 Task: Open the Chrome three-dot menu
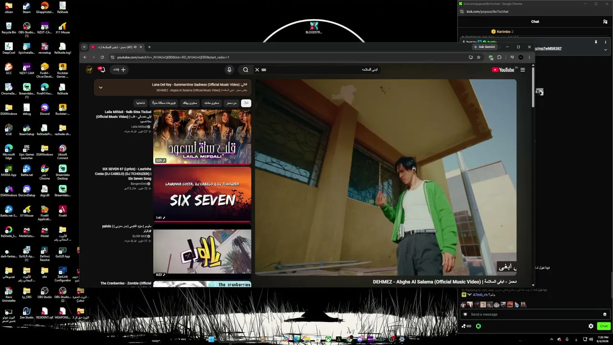coord(529,57)
